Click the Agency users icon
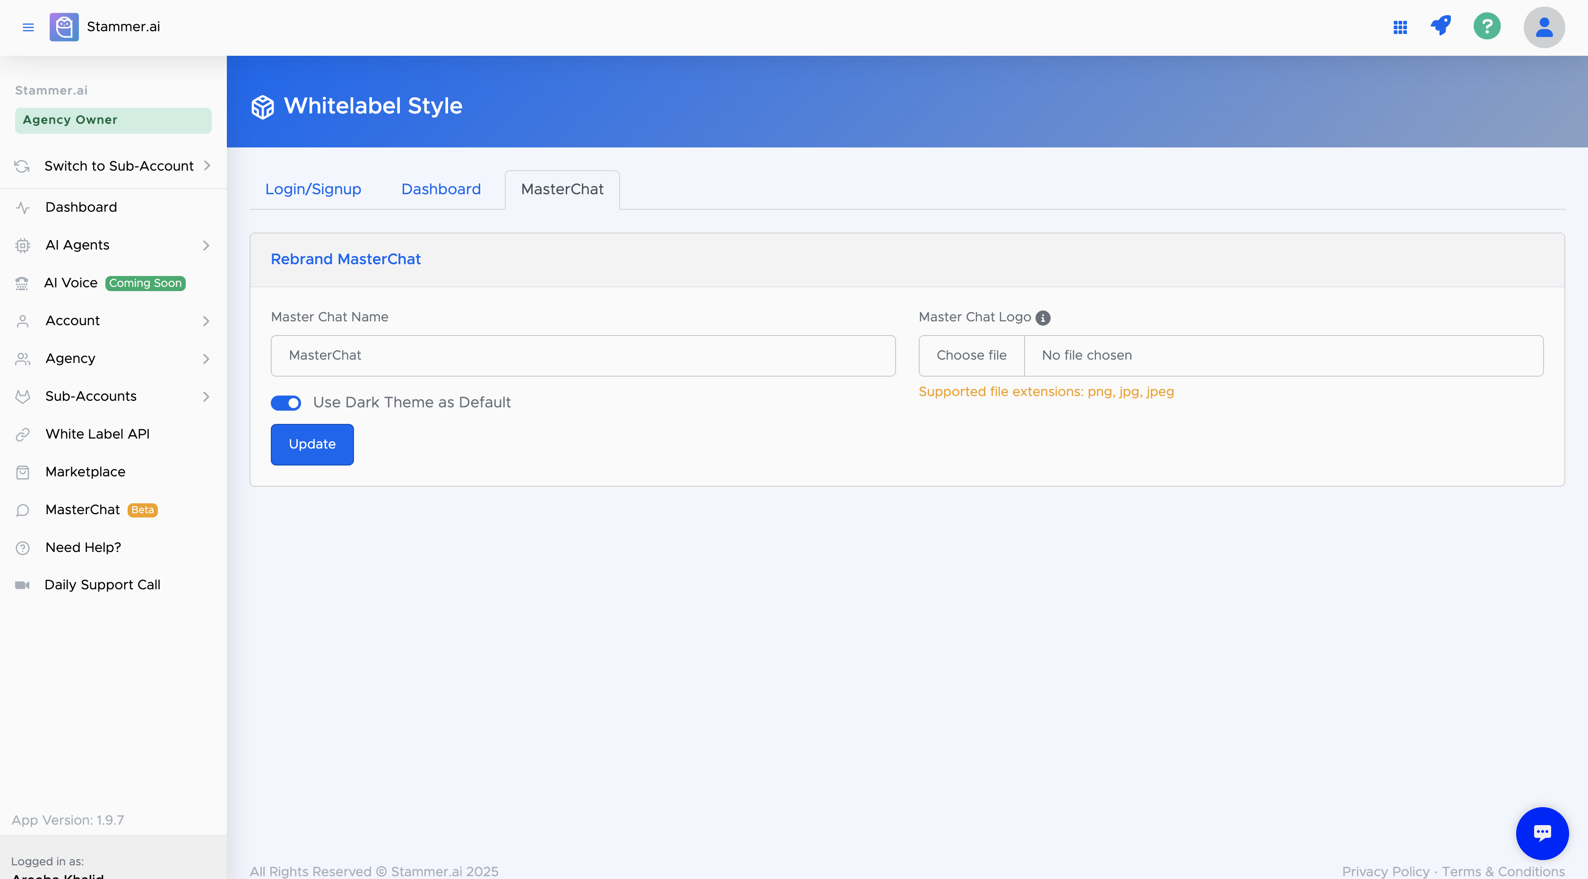Image resolution: width=1588 pixels, height=879 pixels. (x=23, y=359)
